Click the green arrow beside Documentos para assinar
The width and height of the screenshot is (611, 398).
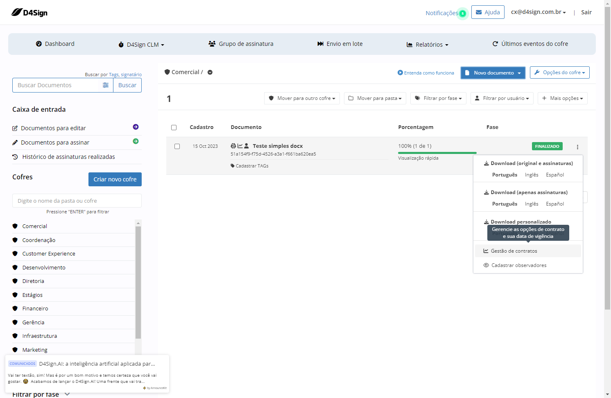coord(136,141)
